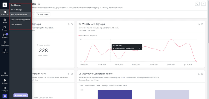Open the Configure settings
Viewport: 209px width, 99px height.
pyautogui.click(x=5, y=89)
